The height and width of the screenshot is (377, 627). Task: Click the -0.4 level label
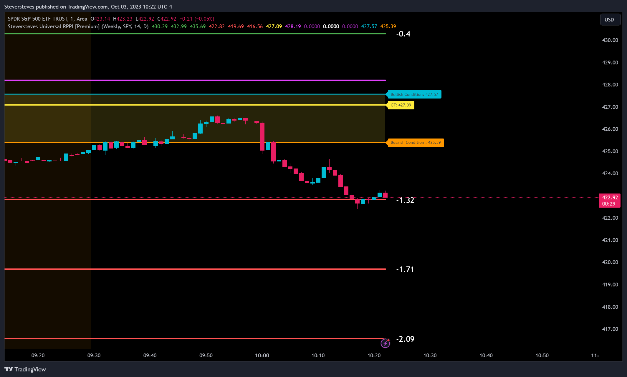[403, 34]
